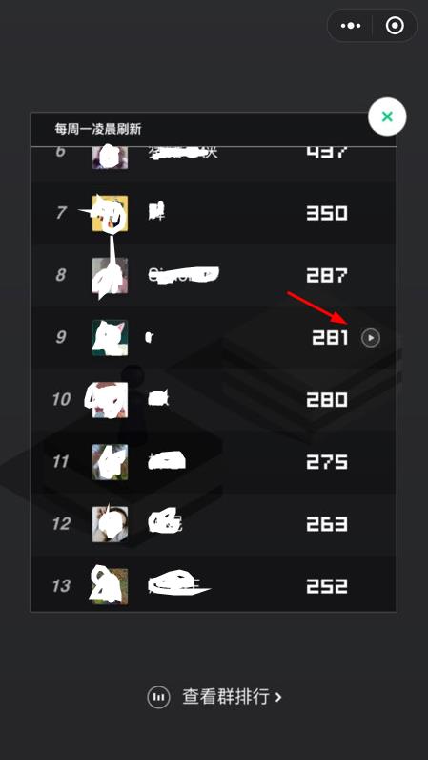This screenshot has height=760, width=428.
Task: Click the rank number 11 label
Action: [x=60, y=462]
